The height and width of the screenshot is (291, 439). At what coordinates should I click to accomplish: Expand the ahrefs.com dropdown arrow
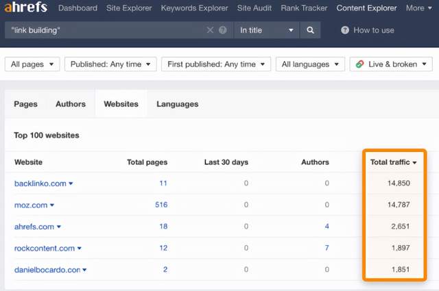pyautogui.click(x=59, y=227)
